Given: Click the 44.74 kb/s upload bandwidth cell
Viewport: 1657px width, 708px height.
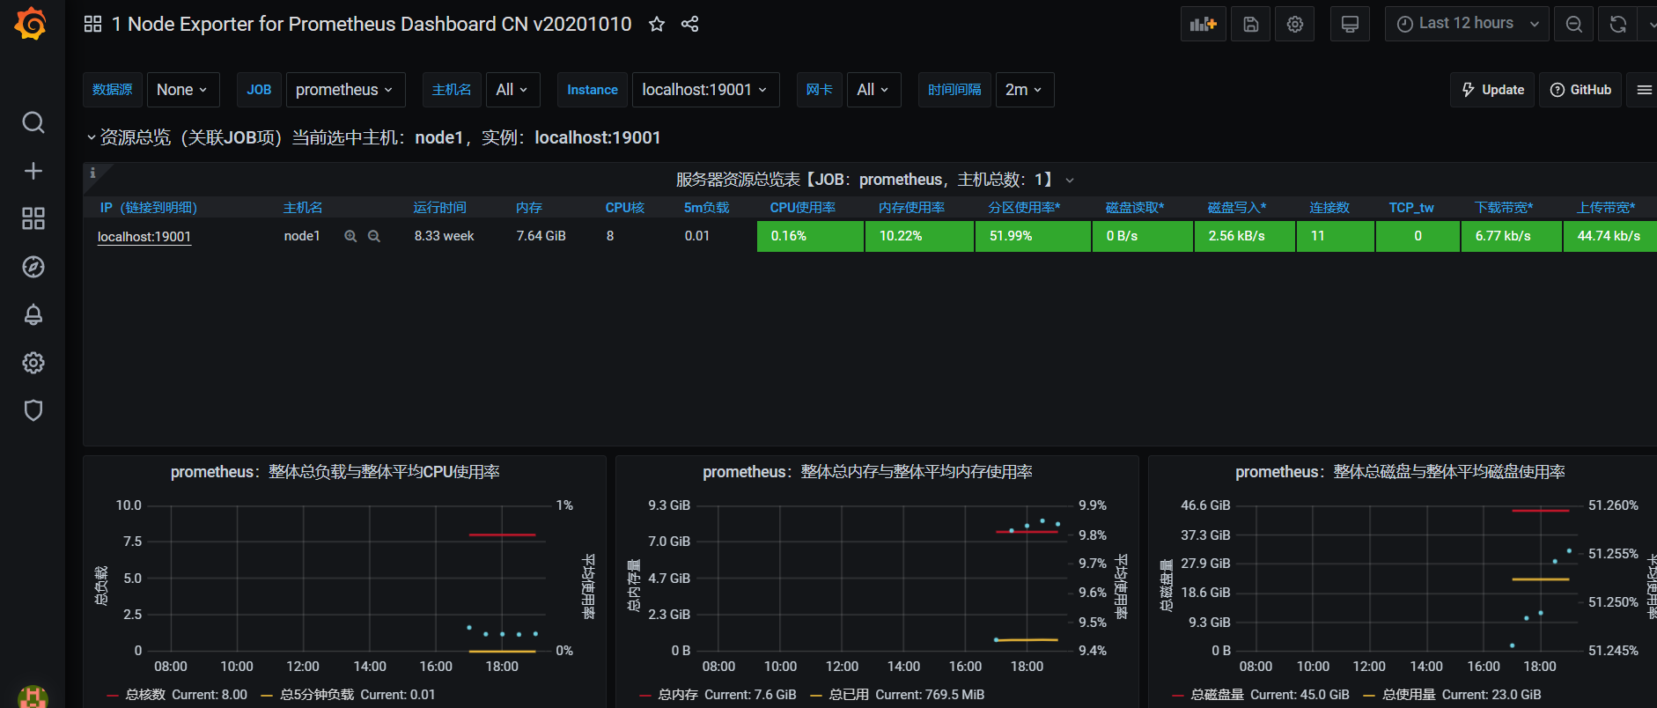Looking at the screenshot, I should point(1609,236).
